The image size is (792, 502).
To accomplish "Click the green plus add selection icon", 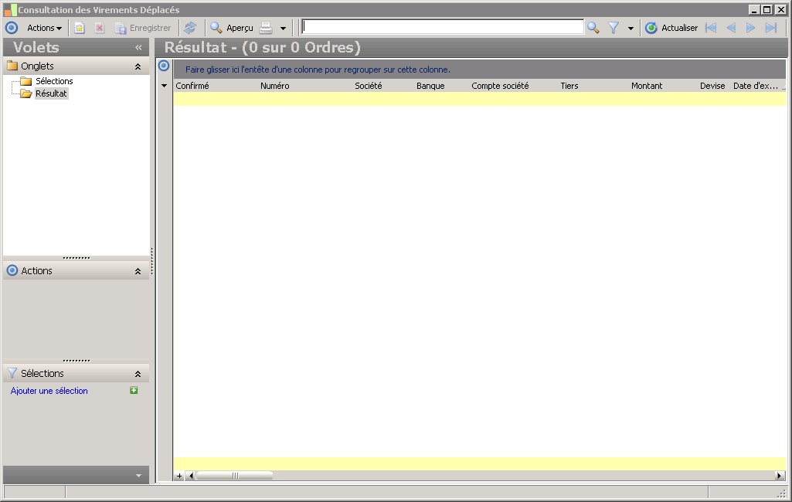I will pyautogui.click(x=134, y=390).
